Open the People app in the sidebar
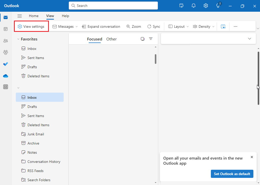 point(6,41)
